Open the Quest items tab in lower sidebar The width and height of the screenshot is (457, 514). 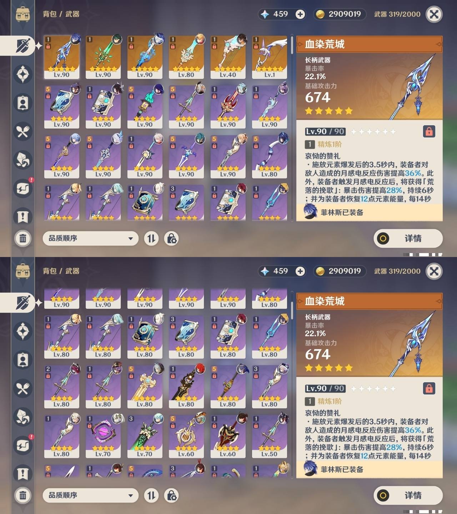[x=23, y=474]
